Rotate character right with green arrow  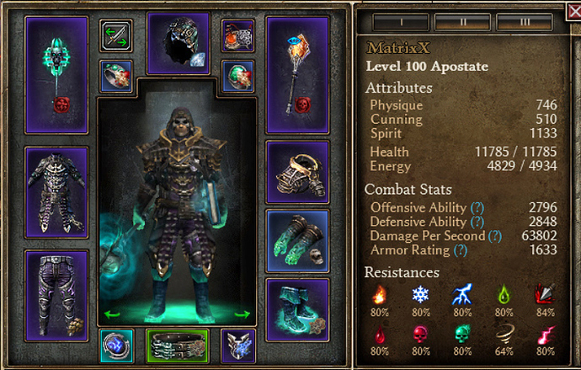pyautogui.click(x=243, y=314)
